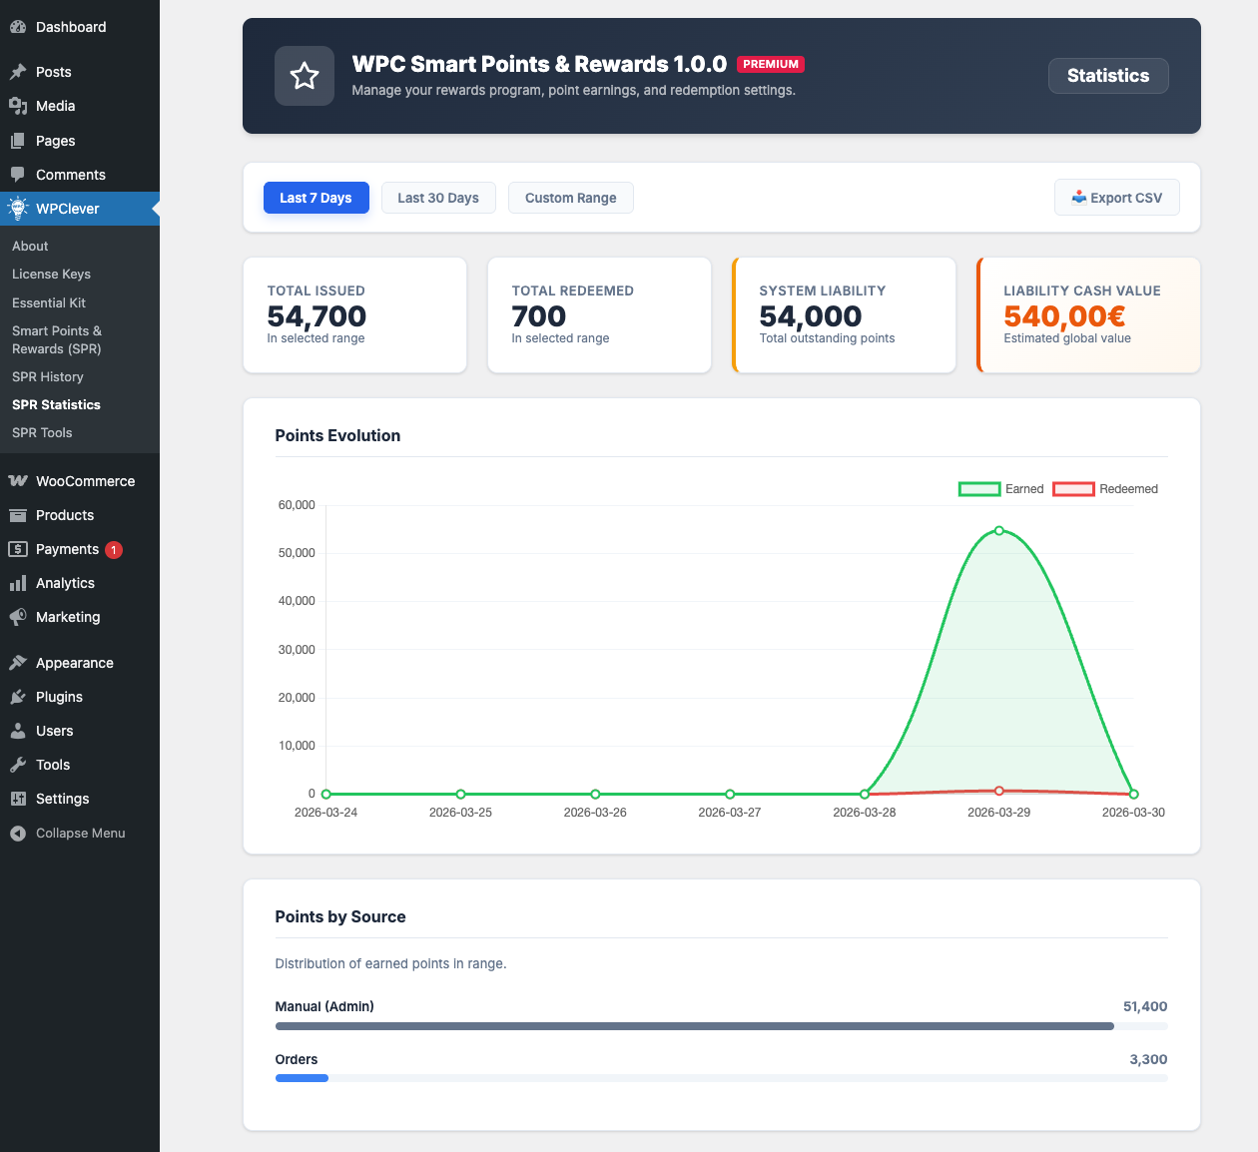The width and height of the screenshot is (1258, 1152).
Task: Open Media via its camera-music icon
Action: [x=18, y=106]
